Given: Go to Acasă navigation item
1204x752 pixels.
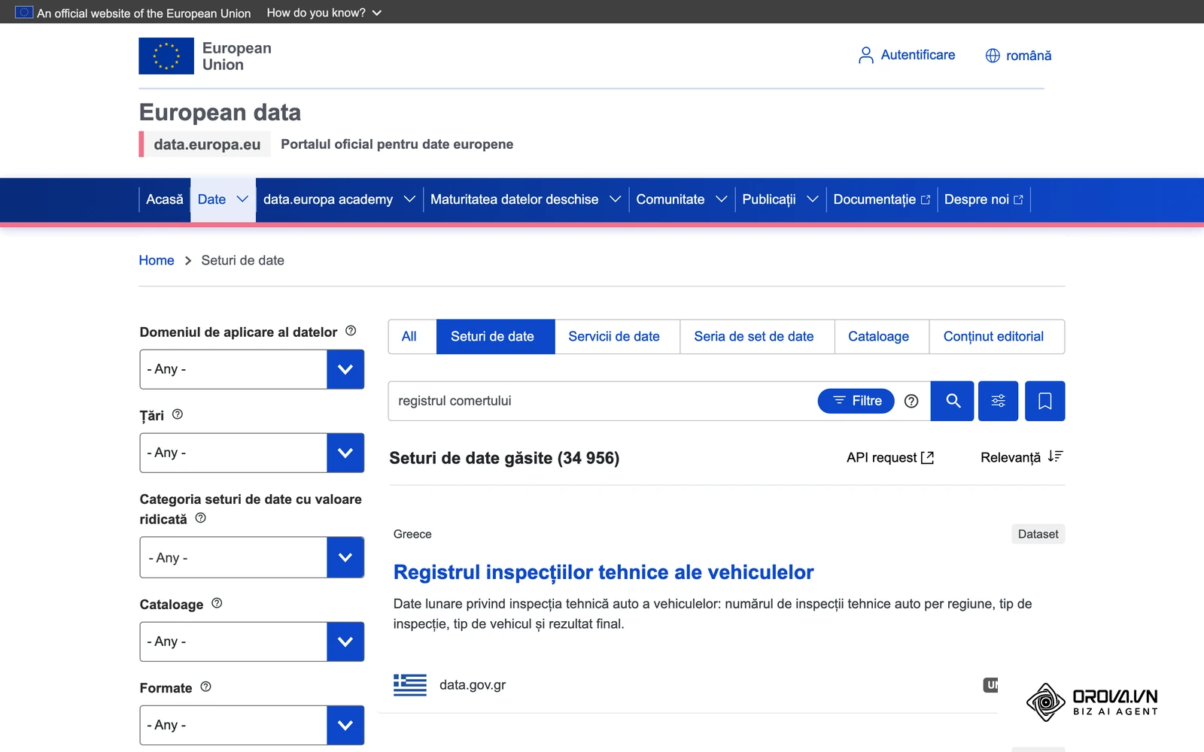Looking at the screenshot, I should 164,199.
